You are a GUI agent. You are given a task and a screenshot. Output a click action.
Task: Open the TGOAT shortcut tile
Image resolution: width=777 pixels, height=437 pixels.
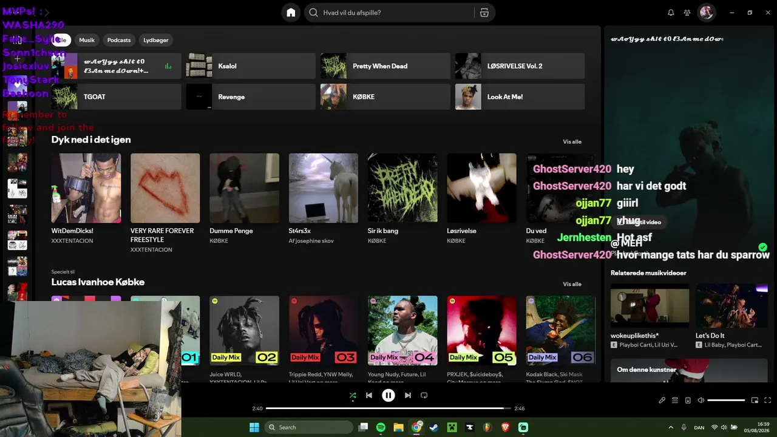tap(116, 97)
